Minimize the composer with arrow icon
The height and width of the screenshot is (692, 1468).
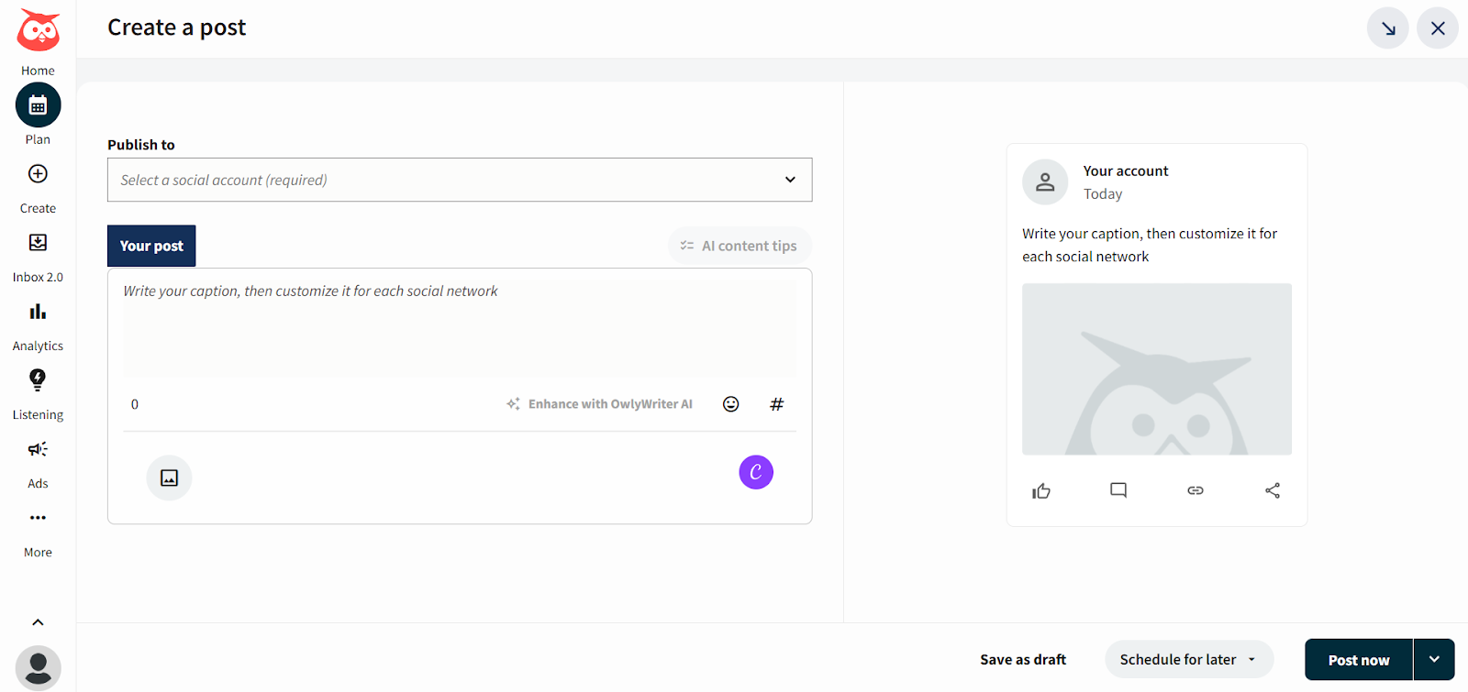1388,28
